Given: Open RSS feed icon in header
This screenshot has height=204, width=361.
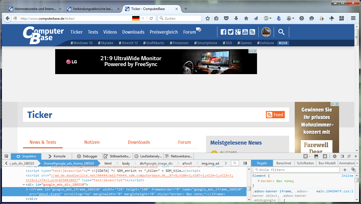Looking at the screenshot, I should click(252, 32).
